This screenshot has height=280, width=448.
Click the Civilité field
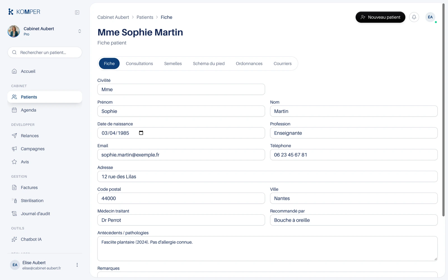(x=181, y=89)
